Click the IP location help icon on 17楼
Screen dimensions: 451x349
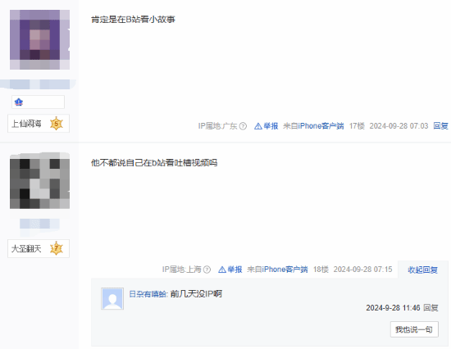point(243,126)
